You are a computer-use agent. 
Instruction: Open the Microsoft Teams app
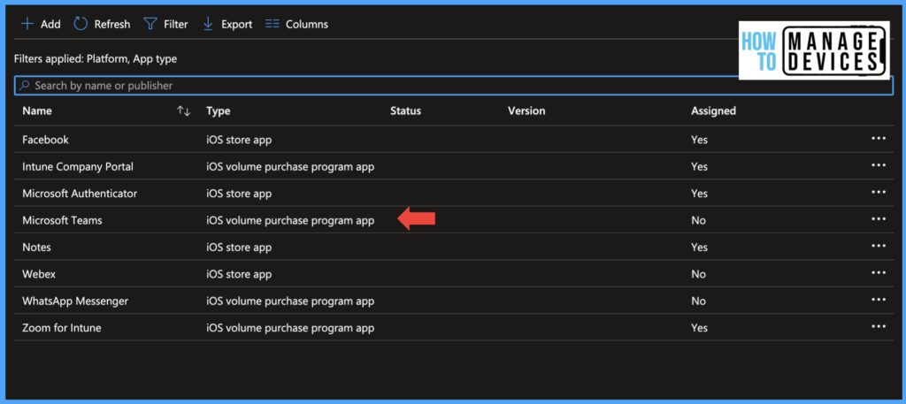pyautogui.click(x=62, y=220)
